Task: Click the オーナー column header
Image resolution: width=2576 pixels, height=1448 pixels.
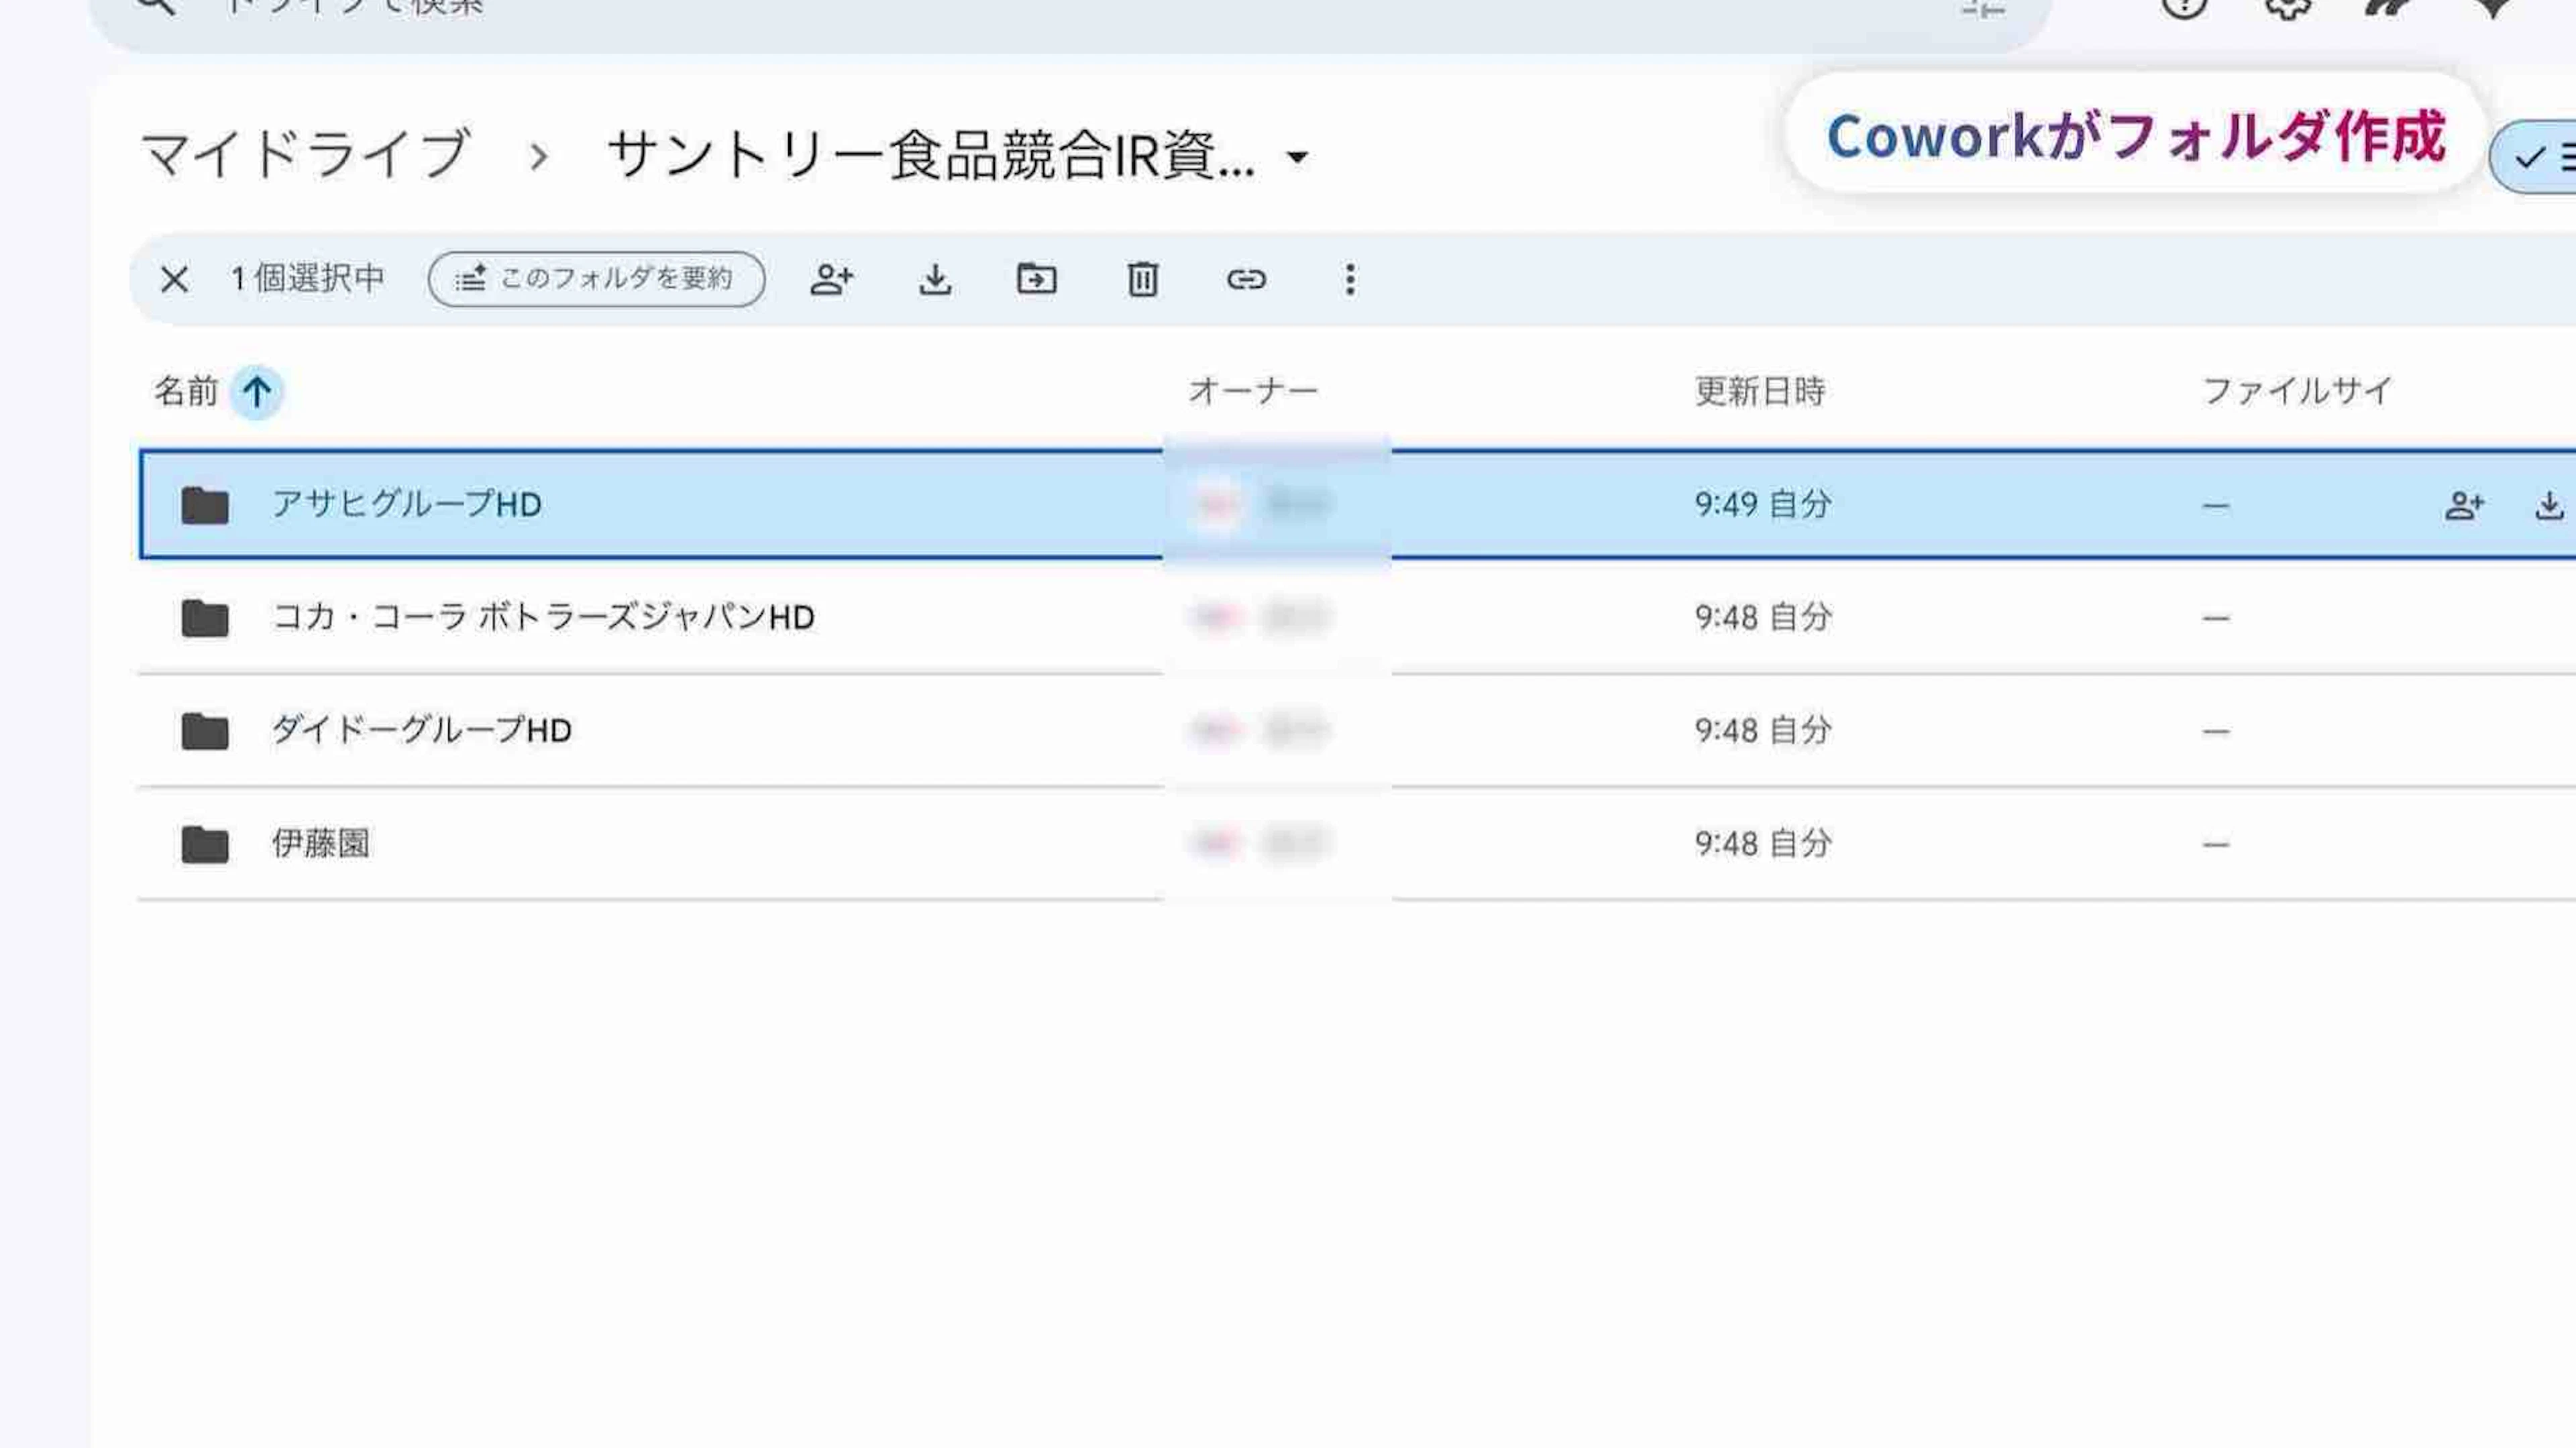Action: (x=1252, y=391)
